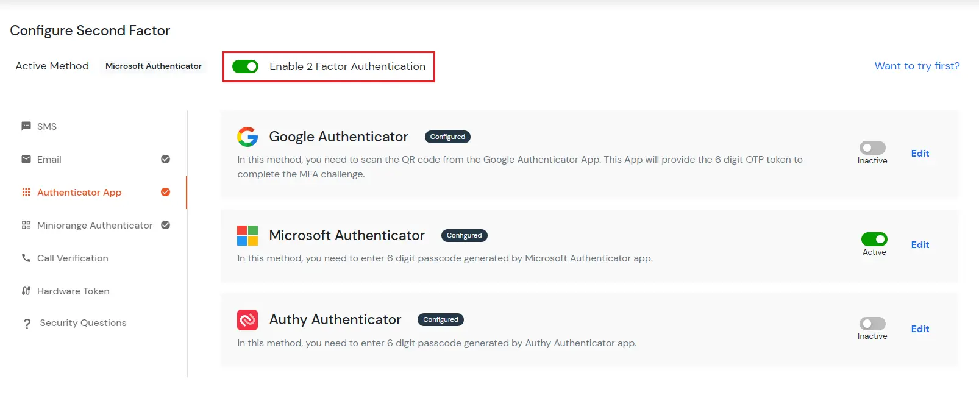Screen dimensions: 979x398
Task: Click Active status under Microsoft Authenticator toggle
Action: pos(874,252)
